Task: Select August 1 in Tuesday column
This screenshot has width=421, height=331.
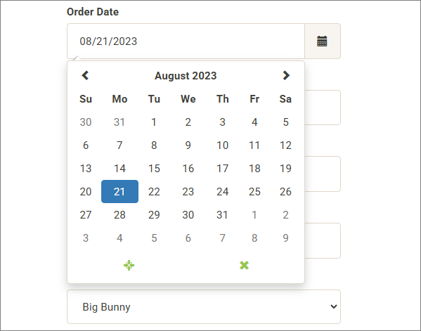Action: 154,122
